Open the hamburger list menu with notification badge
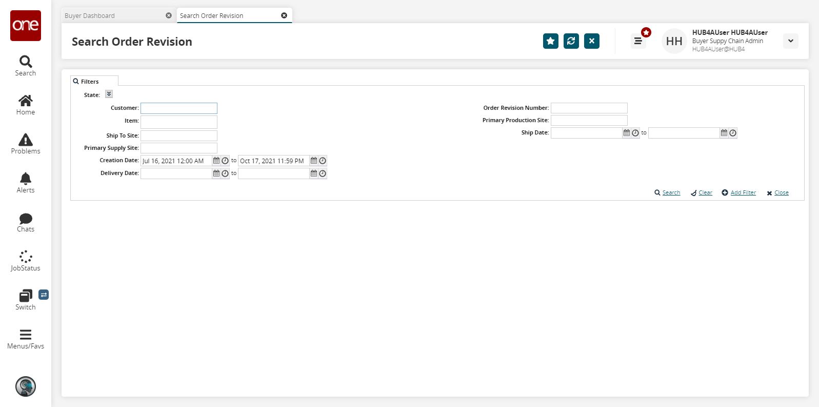Viewport: 819px width, 407px height. (x=638, y=41)
